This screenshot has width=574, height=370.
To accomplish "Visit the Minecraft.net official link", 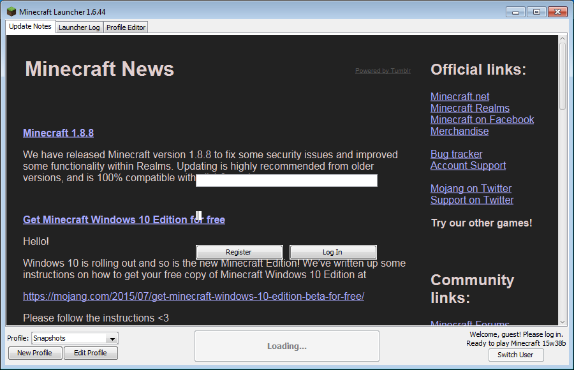I will [460, 97].
